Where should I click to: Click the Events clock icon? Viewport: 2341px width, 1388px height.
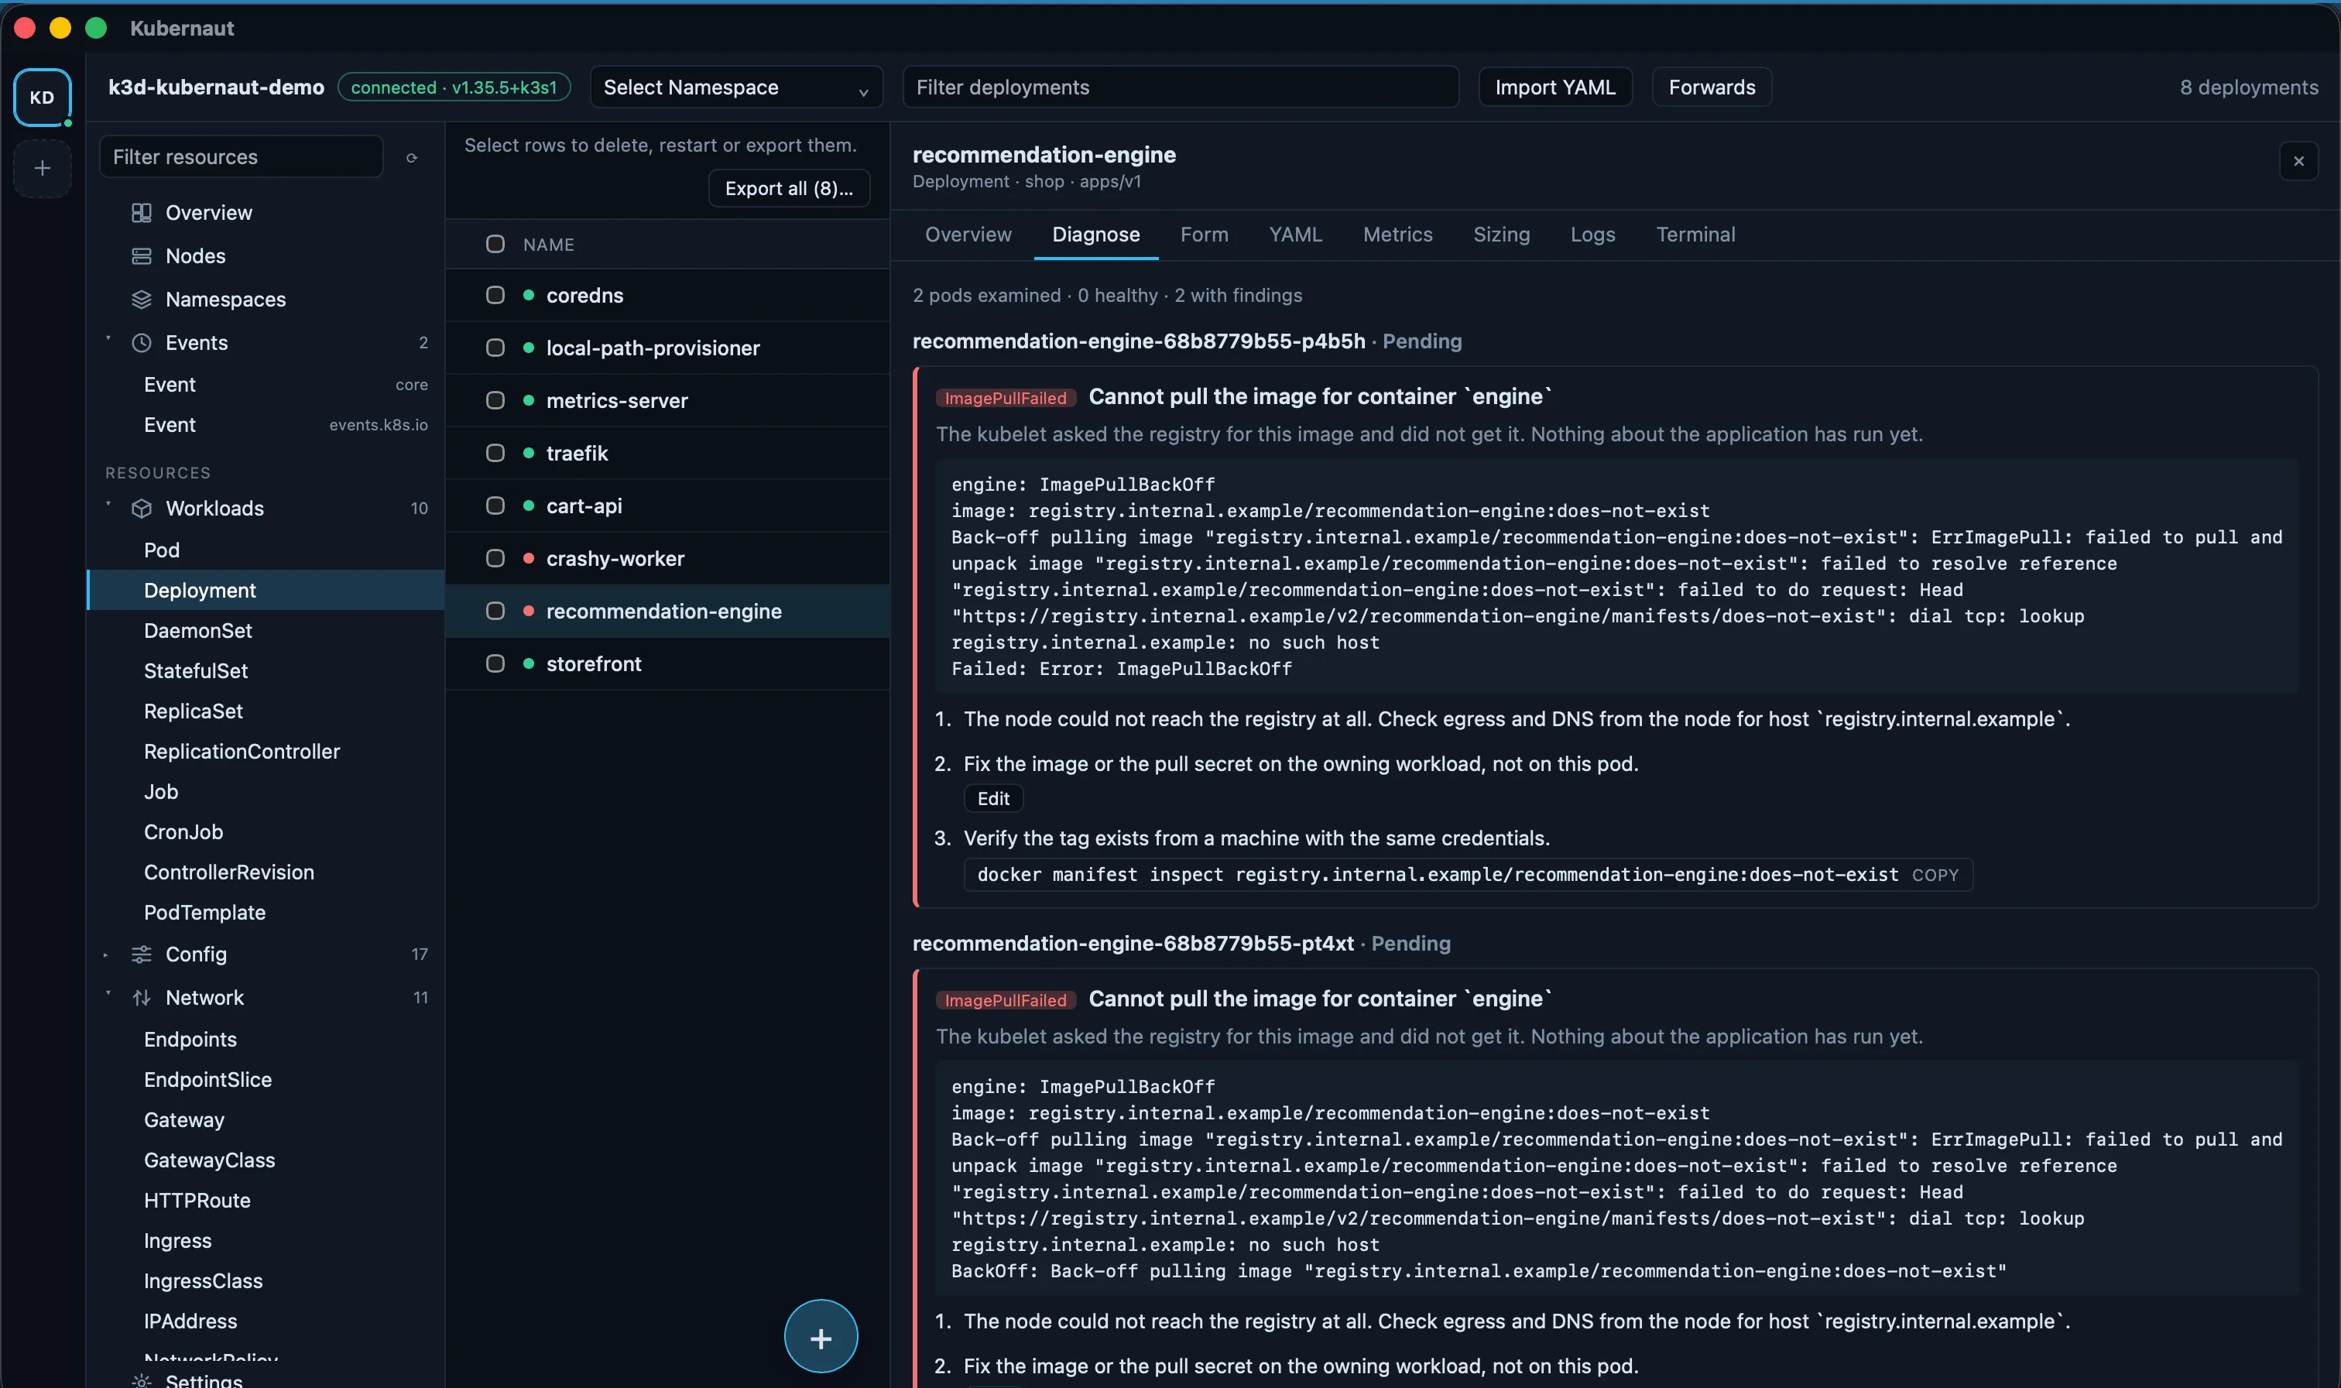pyautogui.click(x=141, y=342)
